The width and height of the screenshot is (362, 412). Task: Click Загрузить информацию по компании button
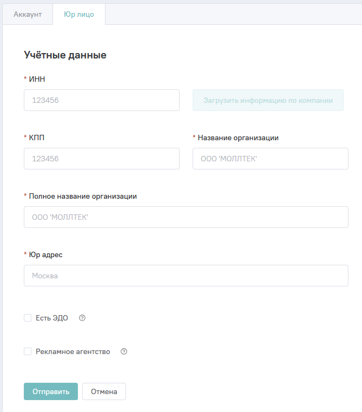pyautogui.click(x=268, y=100)
